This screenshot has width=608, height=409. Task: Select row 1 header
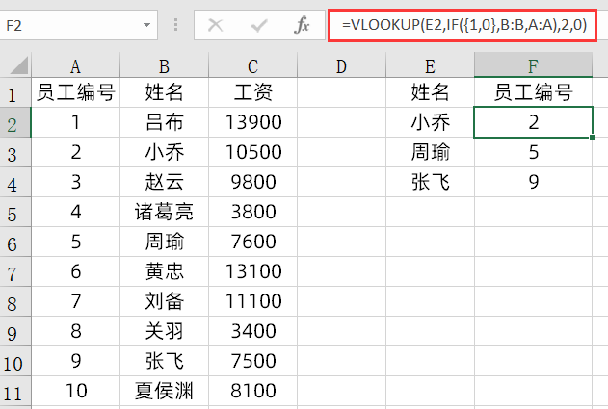click(15, 92)
